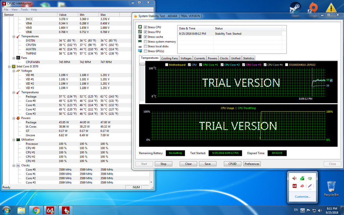Collapse the Clocks node in HWMonitor
Screen dimensions: 344x215
coord(13,166)
